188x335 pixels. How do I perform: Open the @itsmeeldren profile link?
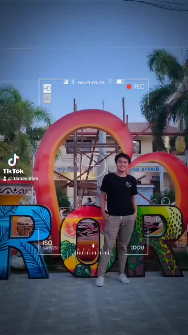click(23, 179)
